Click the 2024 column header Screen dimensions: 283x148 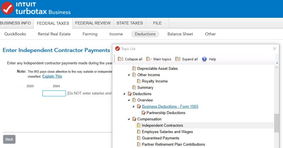coord(56,86)
